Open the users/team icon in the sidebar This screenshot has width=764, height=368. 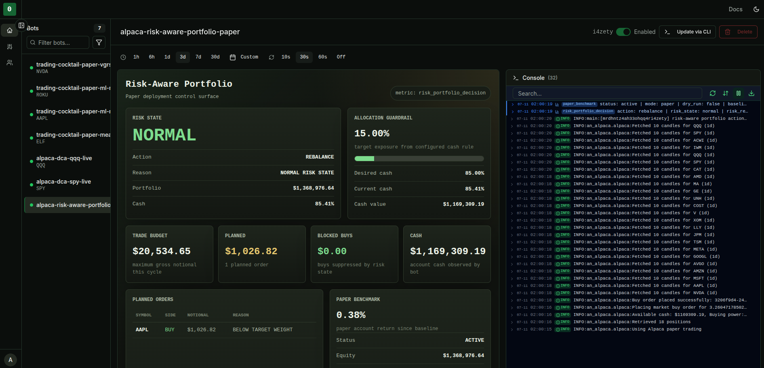[10, 63]
